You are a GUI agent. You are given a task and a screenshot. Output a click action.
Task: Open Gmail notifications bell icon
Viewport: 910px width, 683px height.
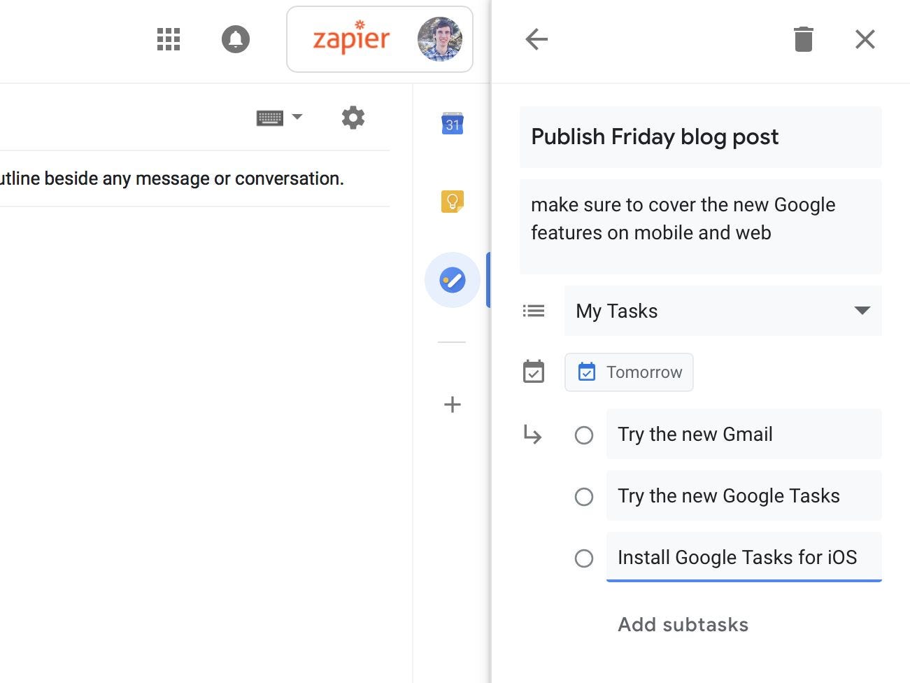235,39
